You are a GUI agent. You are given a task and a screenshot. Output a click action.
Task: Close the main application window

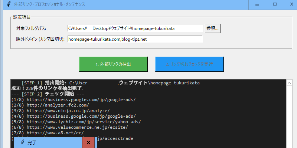coord(291,4)
